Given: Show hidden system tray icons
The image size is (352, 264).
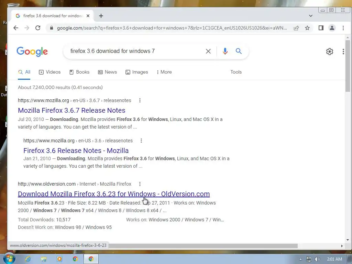Looking at the screenshot, I should [300, 259].
